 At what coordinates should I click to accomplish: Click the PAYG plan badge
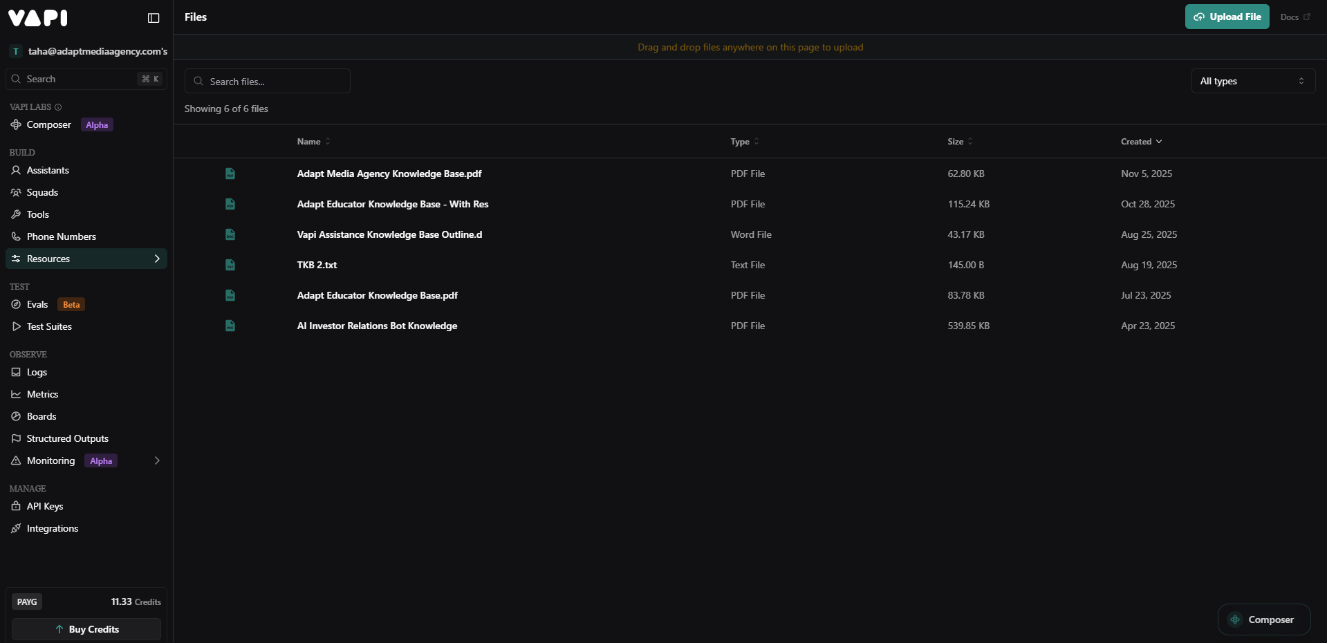pos(27,602)
